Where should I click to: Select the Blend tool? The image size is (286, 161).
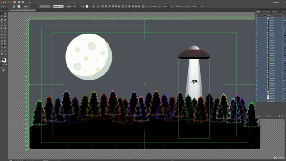pos(5,44)
